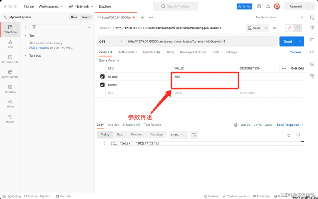
Task: Open the code snippet icon
Action: point(312,52)
